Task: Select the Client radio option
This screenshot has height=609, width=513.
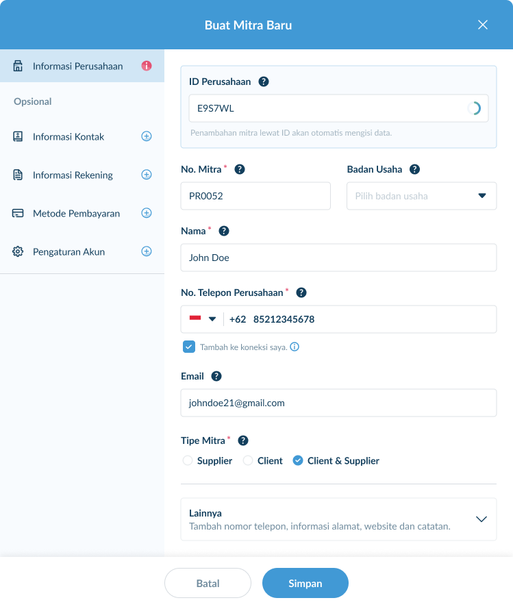Action: coord(248,461)
